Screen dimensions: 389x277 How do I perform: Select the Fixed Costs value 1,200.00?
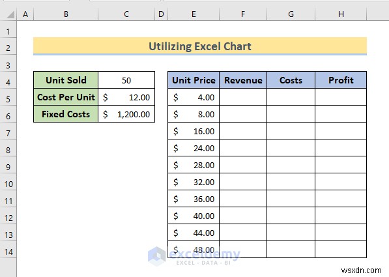[x=126, y=114]
